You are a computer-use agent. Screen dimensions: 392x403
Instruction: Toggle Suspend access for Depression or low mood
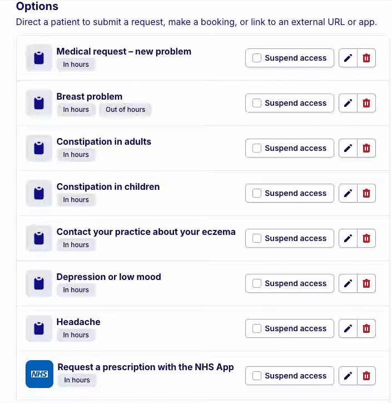pos(257,283)
